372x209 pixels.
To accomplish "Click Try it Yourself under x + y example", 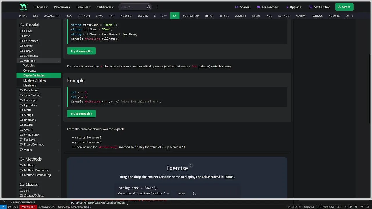I will pos(81,114).
